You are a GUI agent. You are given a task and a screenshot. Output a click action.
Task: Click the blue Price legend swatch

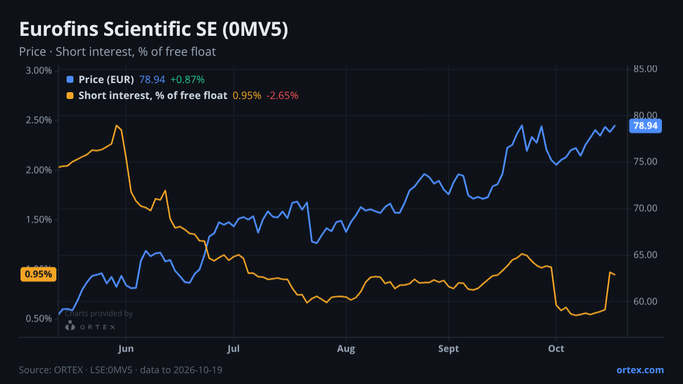(x=70, y=79)
